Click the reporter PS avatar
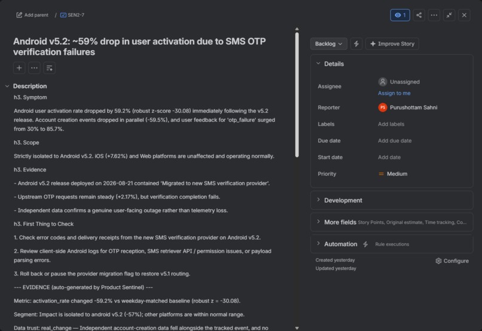482x331 pixels. [383, 108]
